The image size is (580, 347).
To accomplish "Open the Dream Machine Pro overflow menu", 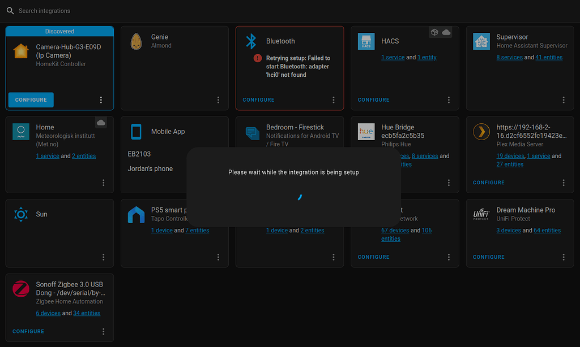I will [564, 257].
